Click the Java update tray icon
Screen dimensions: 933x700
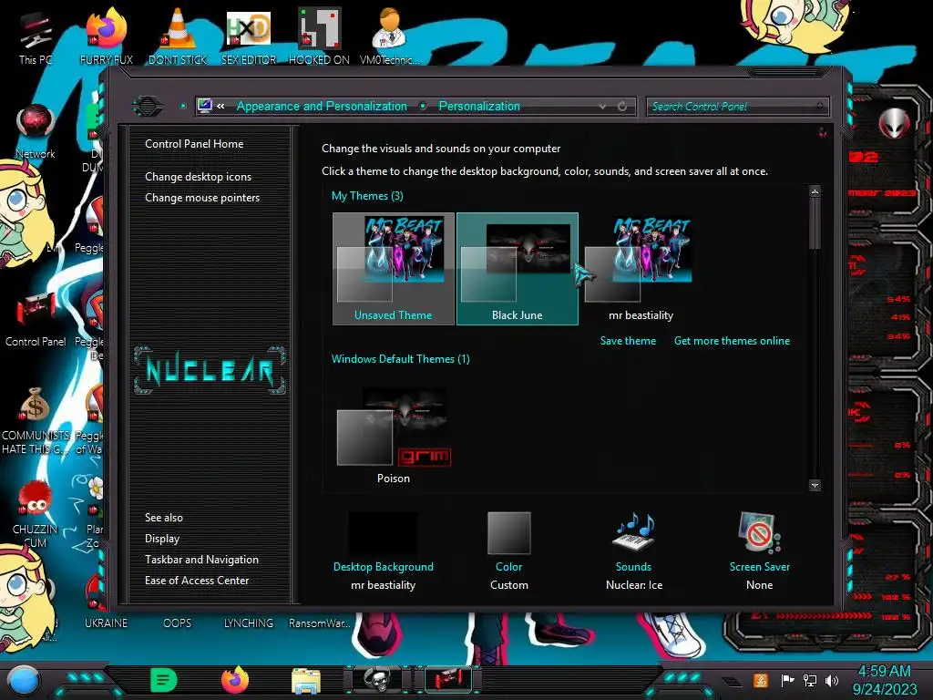(761, 680)
